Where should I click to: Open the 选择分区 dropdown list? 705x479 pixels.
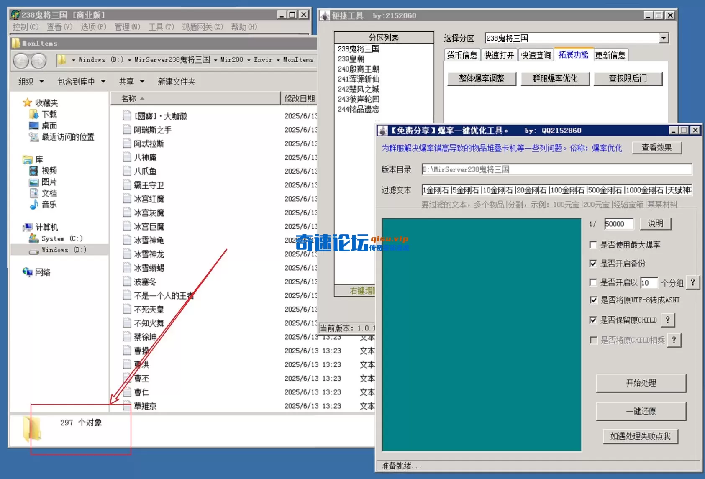click(664, 38)
